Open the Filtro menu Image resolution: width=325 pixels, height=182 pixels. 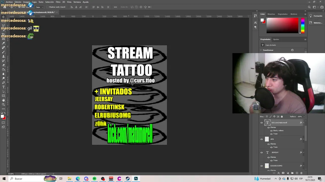pyautogui.click(x=58, y=2)
